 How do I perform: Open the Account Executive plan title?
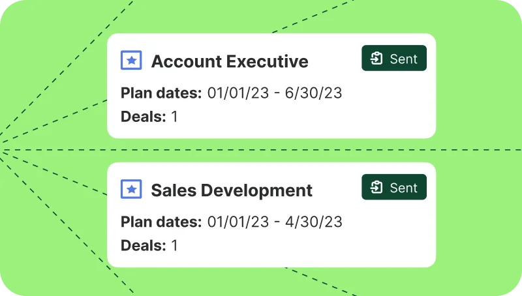230,61
